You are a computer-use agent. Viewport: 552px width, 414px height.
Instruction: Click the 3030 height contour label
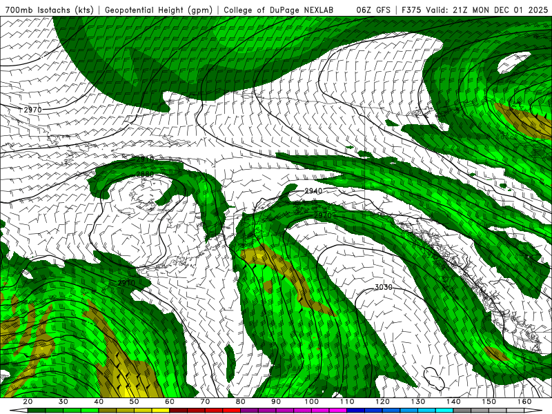384,287
